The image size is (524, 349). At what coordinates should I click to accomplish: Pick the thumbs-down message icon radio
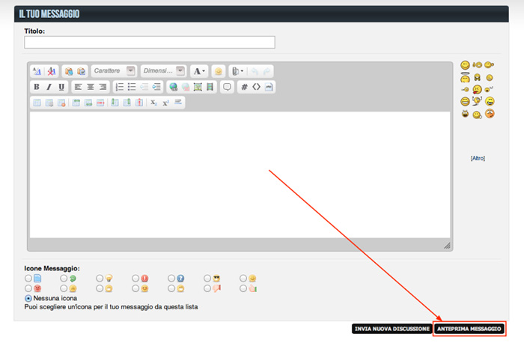coord(207,288)
